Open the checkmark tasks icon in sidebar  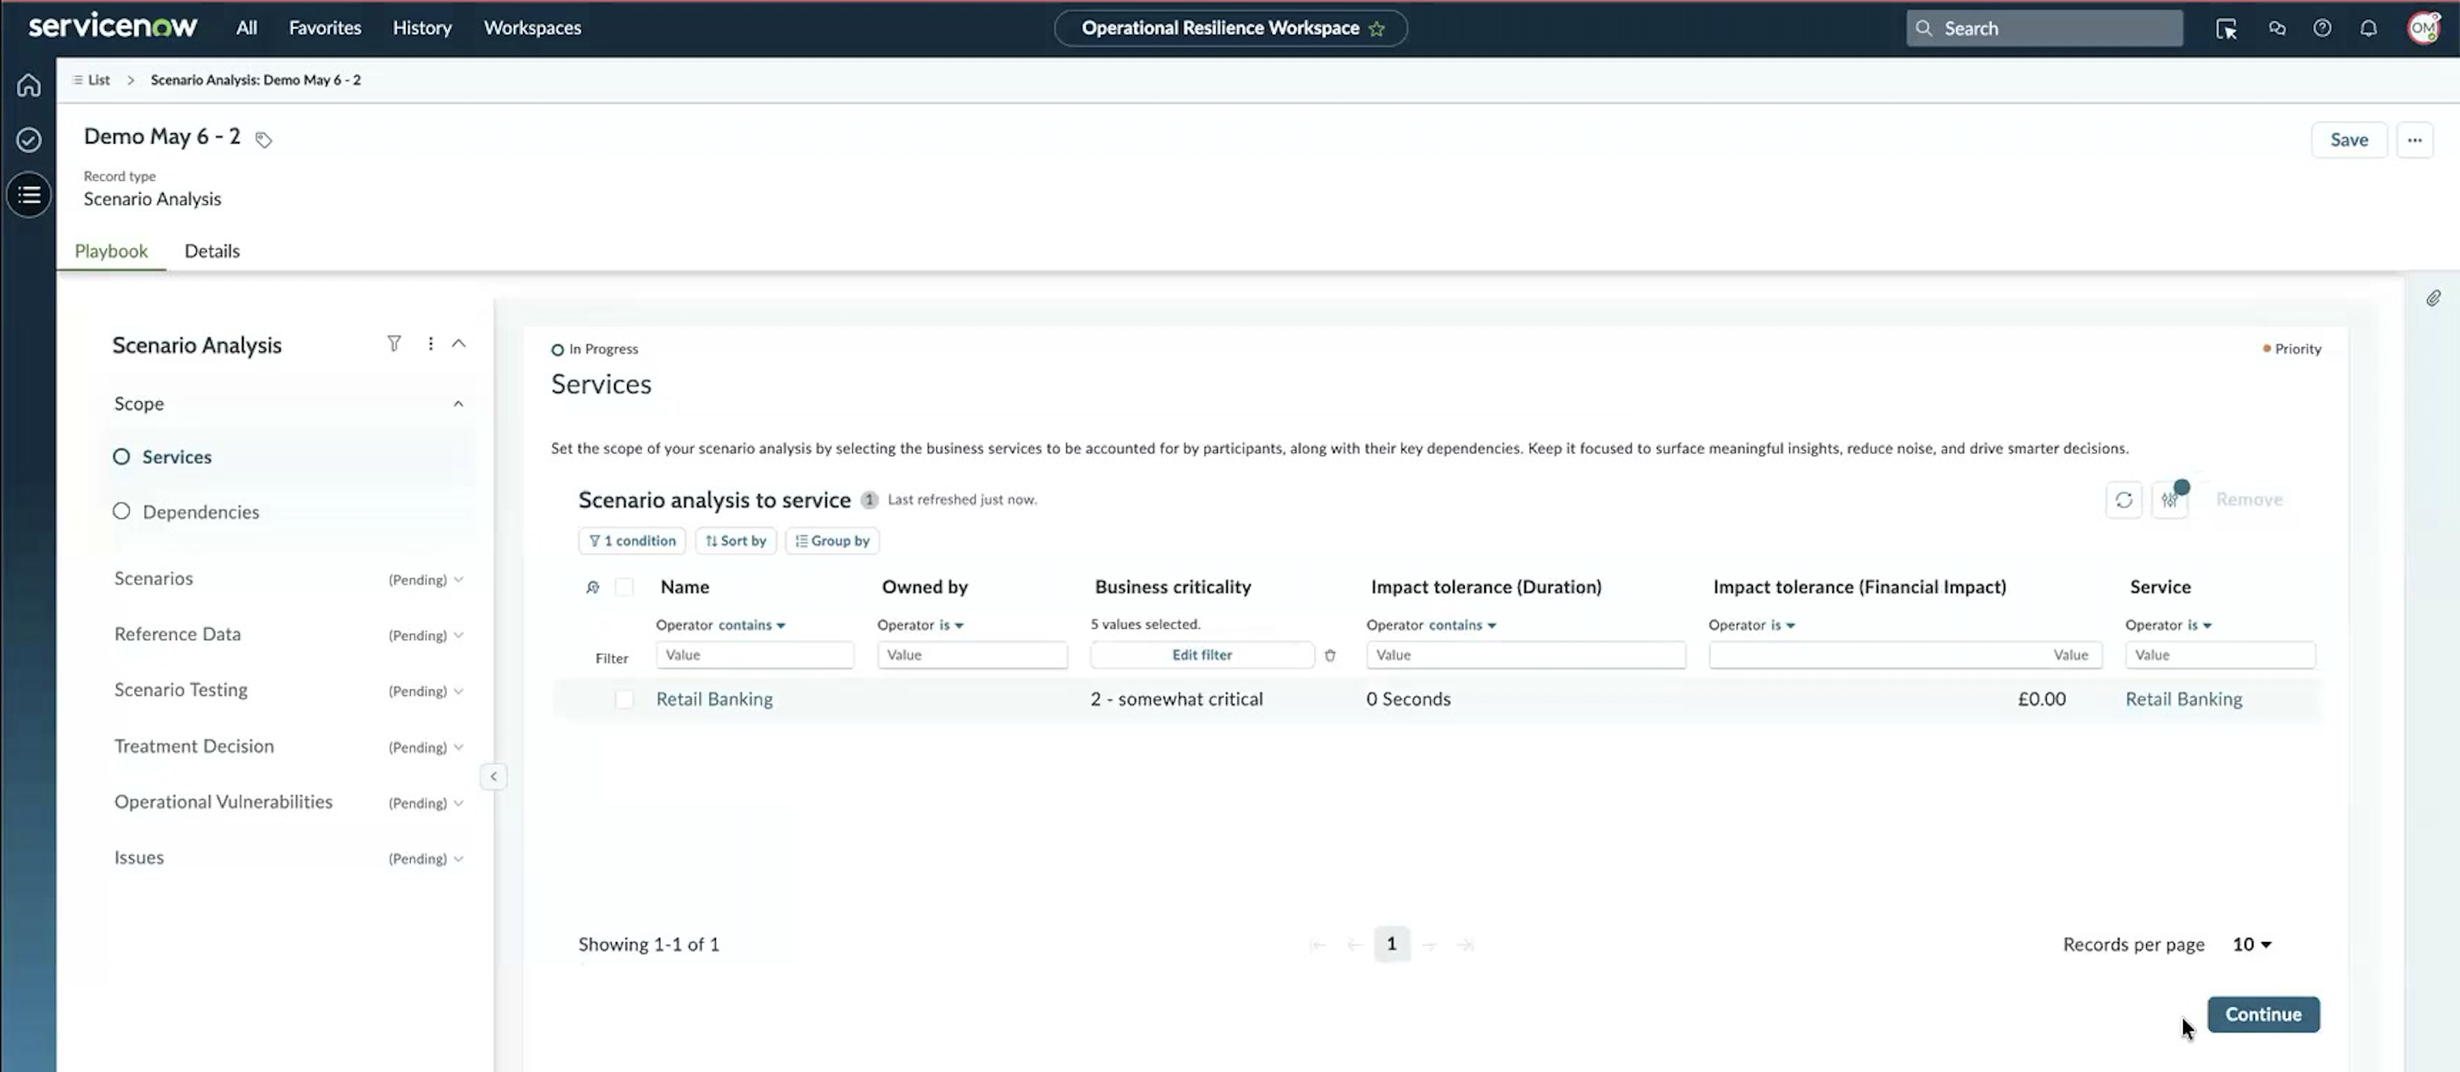pos(28,140)
